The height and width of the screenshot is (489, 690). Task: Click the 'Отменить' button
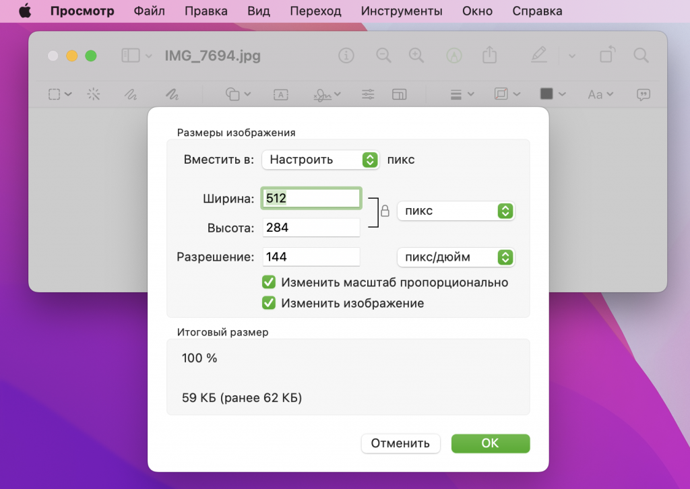[401, 443]
